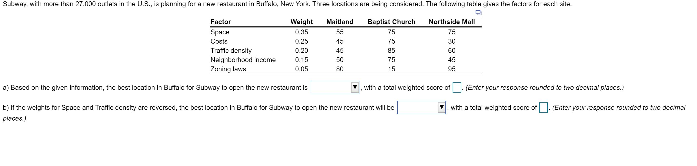Select the Traffic density row label
This screenshot has width=697, height=166.
coord(231,51)
